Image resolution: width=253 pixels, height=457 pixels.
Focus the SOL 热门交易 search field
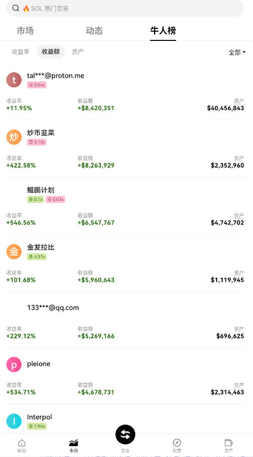125,8
